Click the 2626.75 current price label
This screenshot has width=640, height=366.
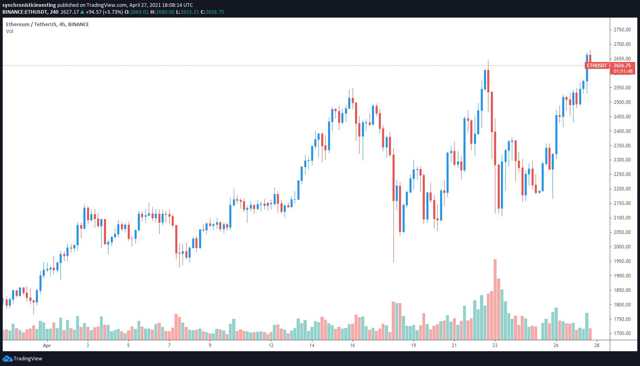(x=623, y=65)
